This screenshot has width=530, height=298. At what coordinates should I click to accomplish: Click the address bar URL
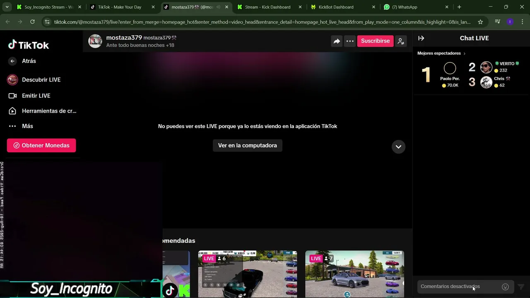pyautogui.click(x=262, y=22)
